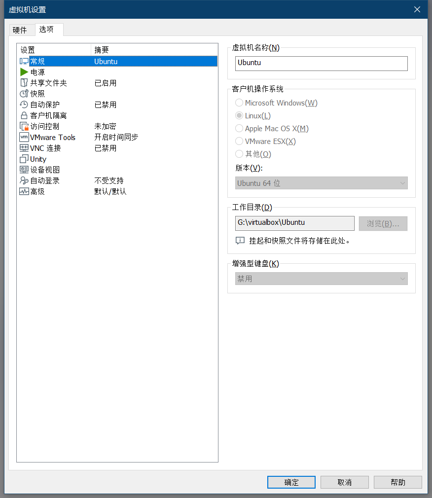Click the VNC 连接 icon
Screen dimensions: 432x498
pos(24,148)
